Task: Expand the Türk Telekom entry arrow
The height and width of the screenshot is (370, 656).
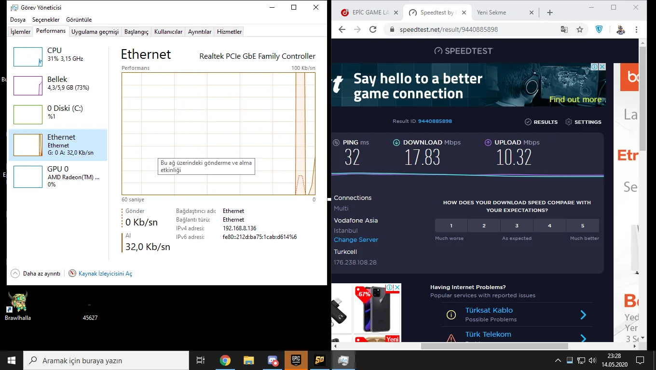Action: click(x=583, y=338)
